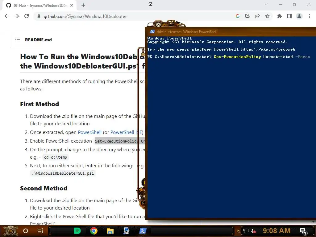The width and height of the screenshot is (316, 237).
Task: Open the PowerShell link
Action: [x=90, y=132]
